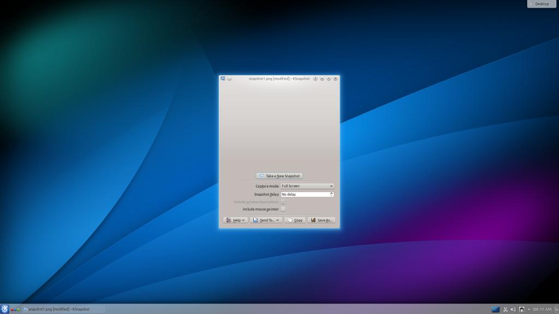The width and height of the screenshot is (559, 314).
Task: Toggle Include window decorations checkbox
Action: (283, 202)
